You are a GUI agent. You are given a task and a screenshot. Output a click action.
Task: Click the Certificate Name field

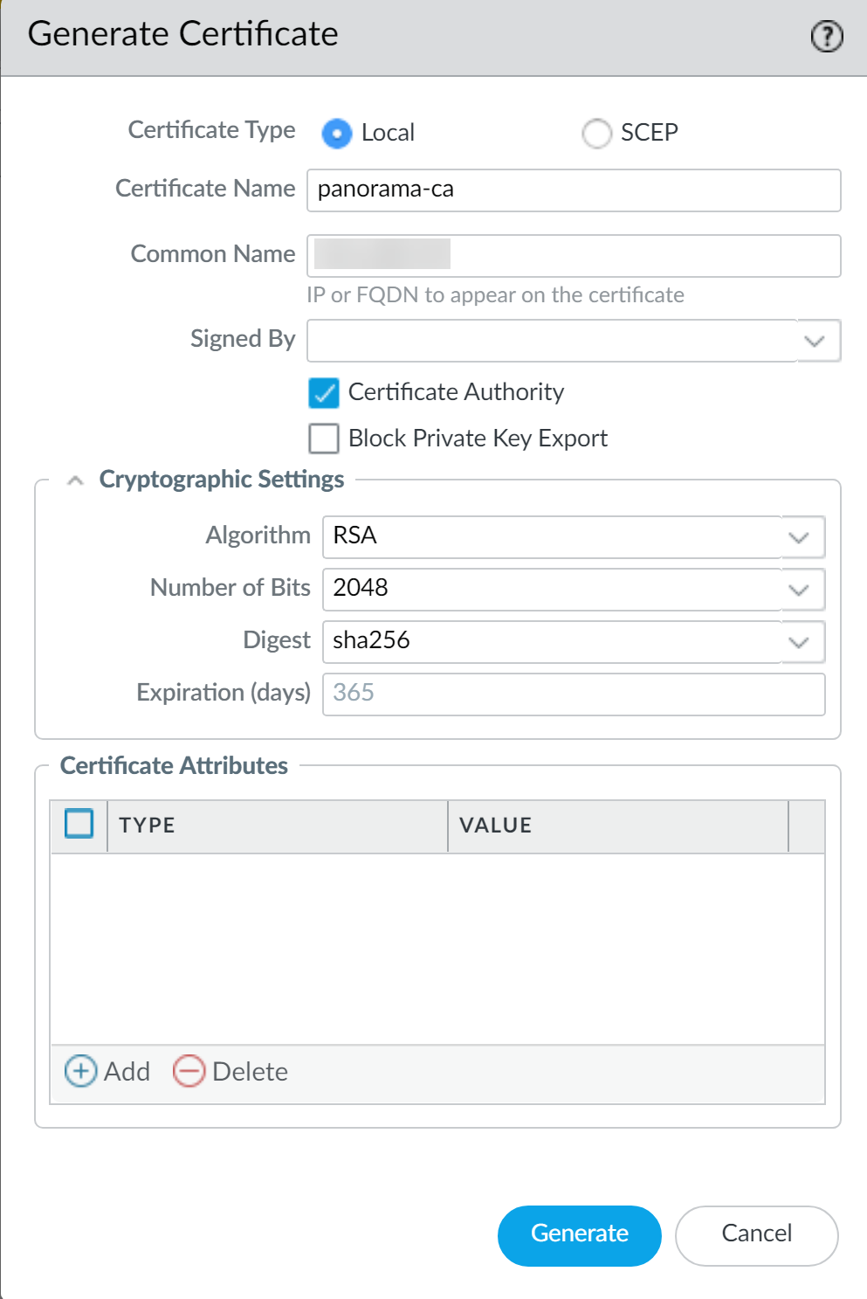573,190
